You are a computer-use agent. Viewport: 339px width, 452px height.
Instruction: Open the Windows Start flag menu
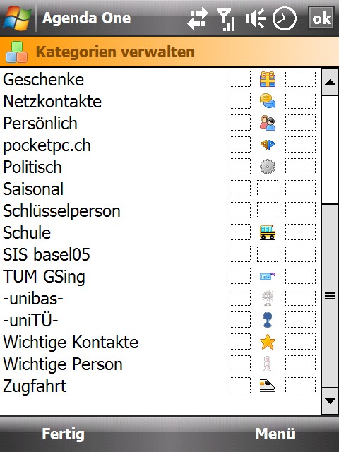click(17, 18)
